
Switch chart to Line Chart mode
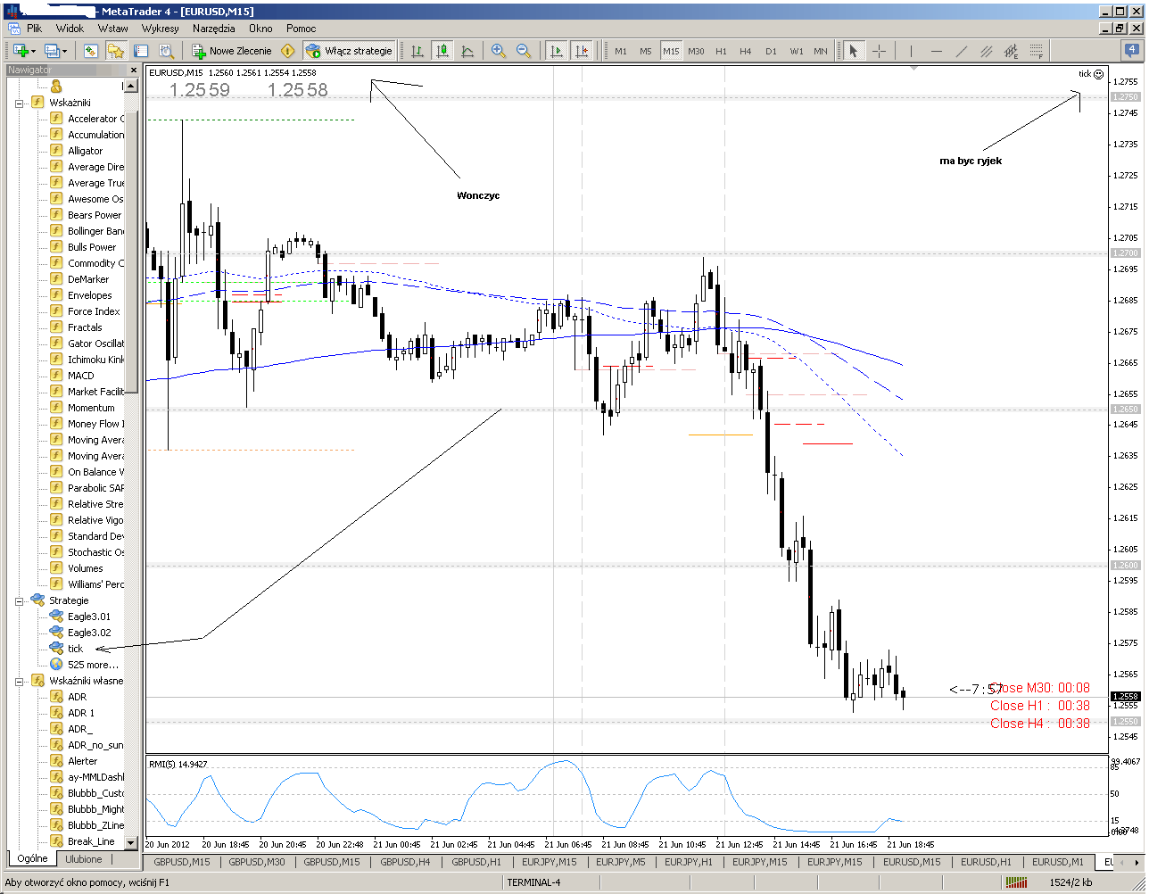click(x=467, y=51)
